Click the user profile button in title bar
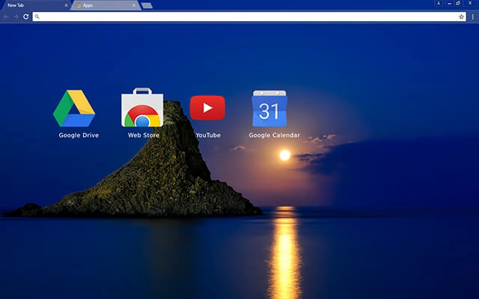Screen dimensions: 479x299 pos(439,3)
